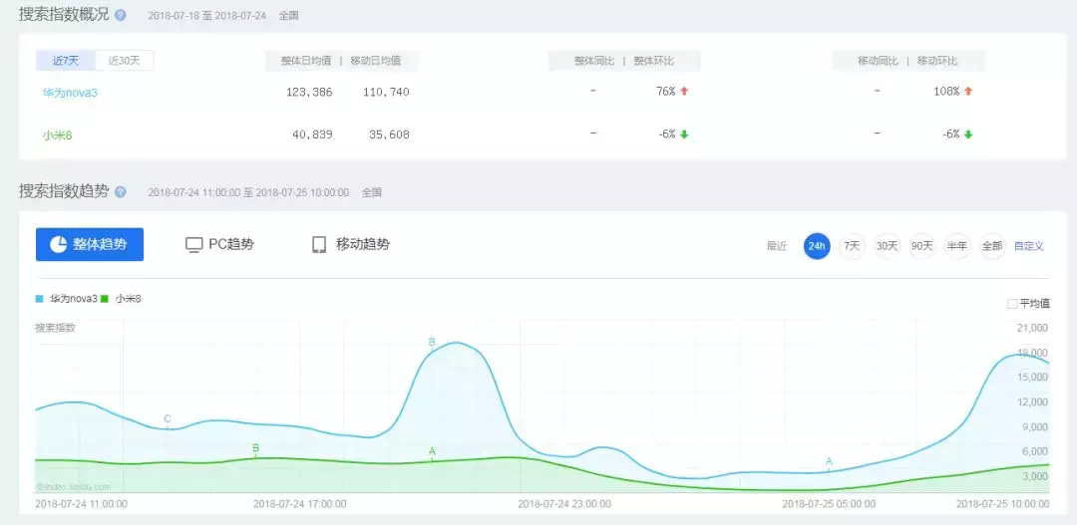Select the 全部 time range
Image resolution: width=1077 pixels, height=525 pixels.
coord(992,246)
